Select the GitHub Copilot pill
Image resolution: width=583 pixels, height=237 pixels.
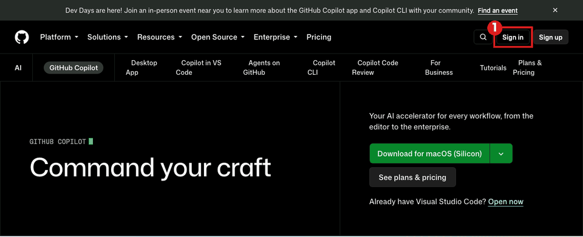click(x=73, y=67)
